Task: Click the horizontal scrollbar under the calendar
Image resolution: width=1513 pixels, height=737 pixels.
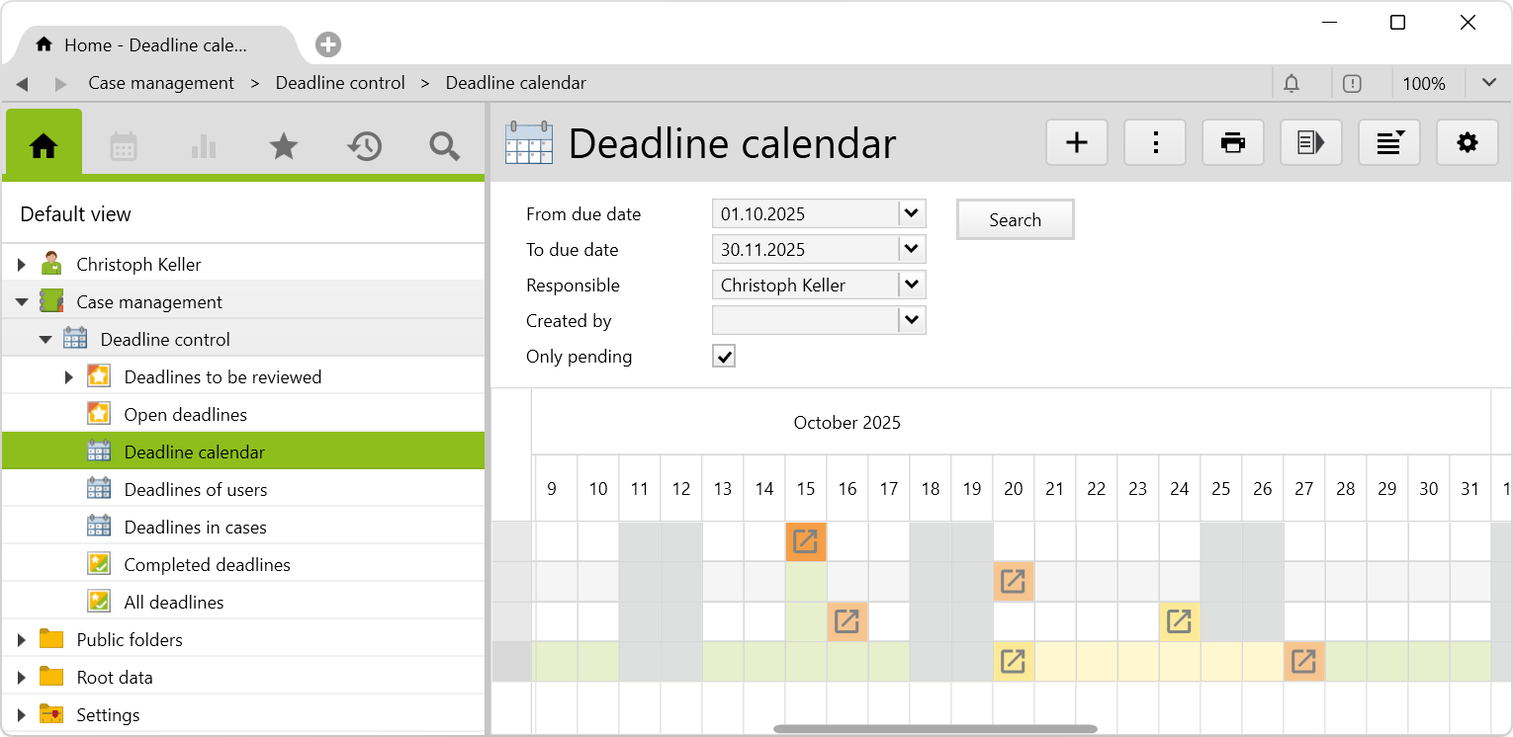Action: click(x=934, y=730)
